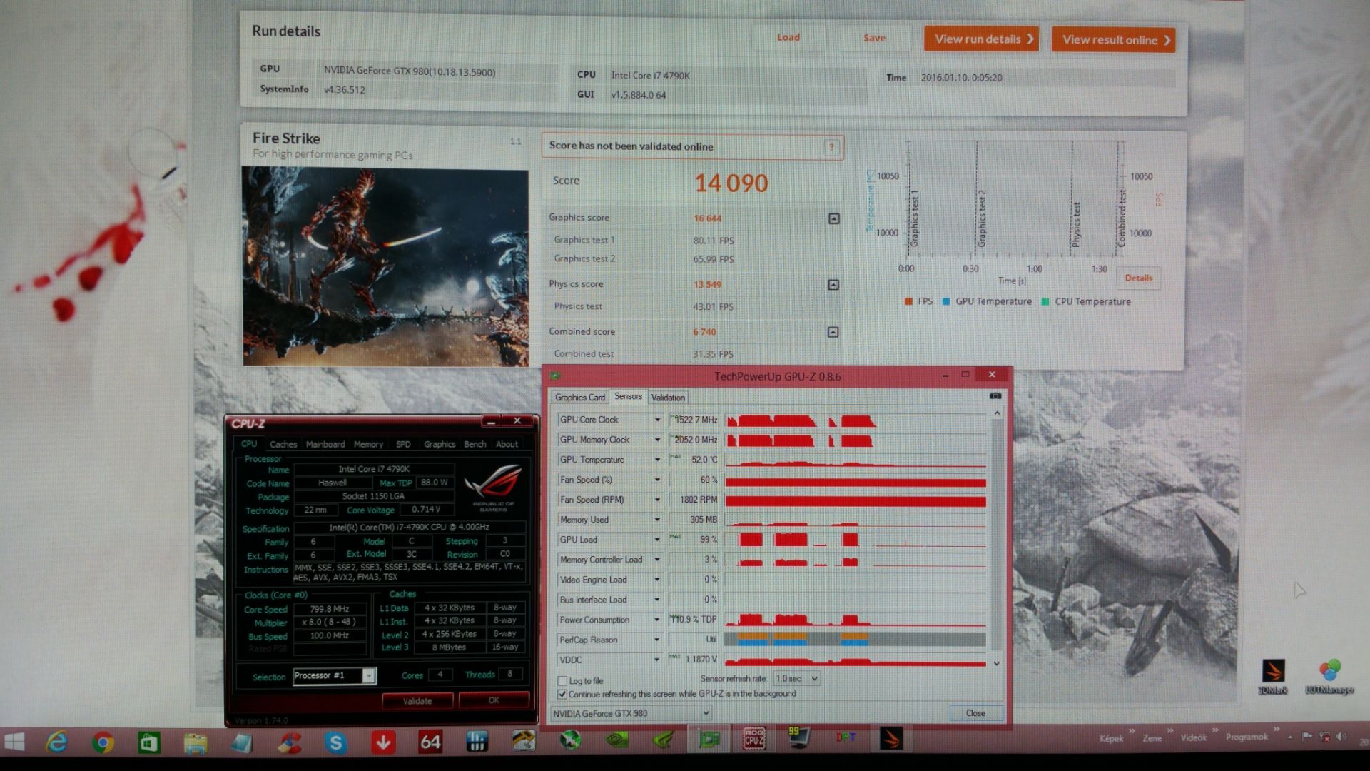Click Validate button in CPU-Z
The width and height of the screenshot is (1370, 771).
pyautogui.click(x=417, y=701)
